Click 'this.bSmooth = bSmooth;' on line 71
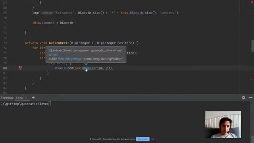254x143 pixels. (54, 23)
